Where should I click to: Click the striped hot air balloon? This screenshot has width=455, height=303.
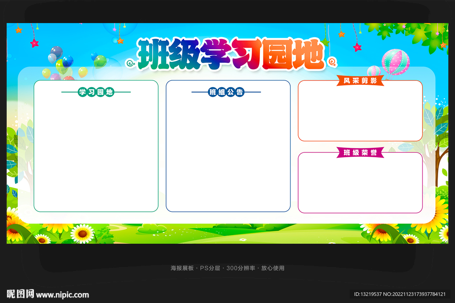[395, 63]
